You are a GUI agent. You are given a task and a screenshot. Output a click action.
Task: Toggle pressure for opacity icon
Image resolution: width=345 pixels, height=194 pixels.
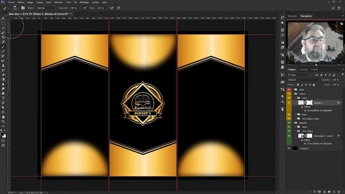pyautogui.click(x=85, y=8)
